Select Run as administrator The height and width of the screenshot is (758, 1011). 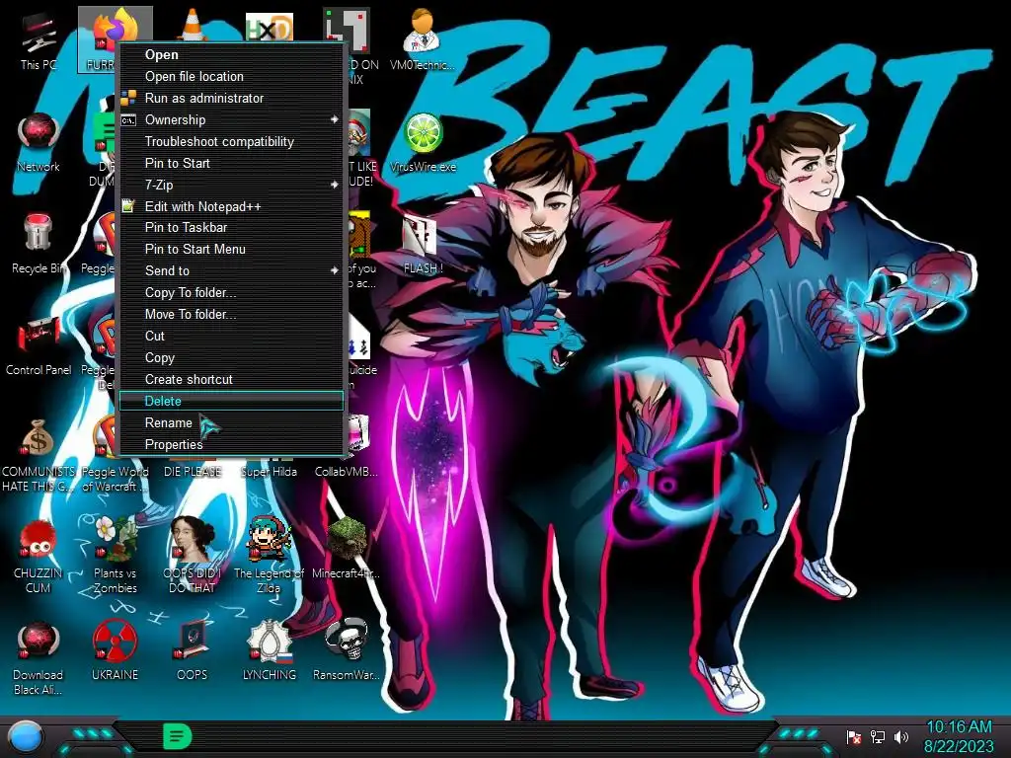coord(231,98)
